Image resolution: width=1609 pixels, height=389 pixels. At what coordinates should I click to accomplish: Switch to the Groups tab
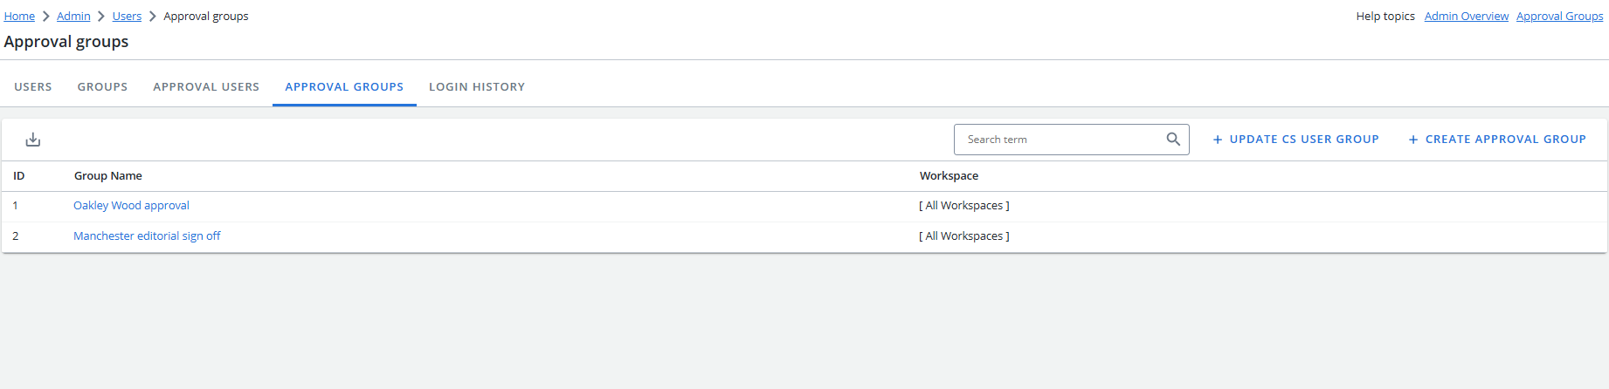click(102, 87)
